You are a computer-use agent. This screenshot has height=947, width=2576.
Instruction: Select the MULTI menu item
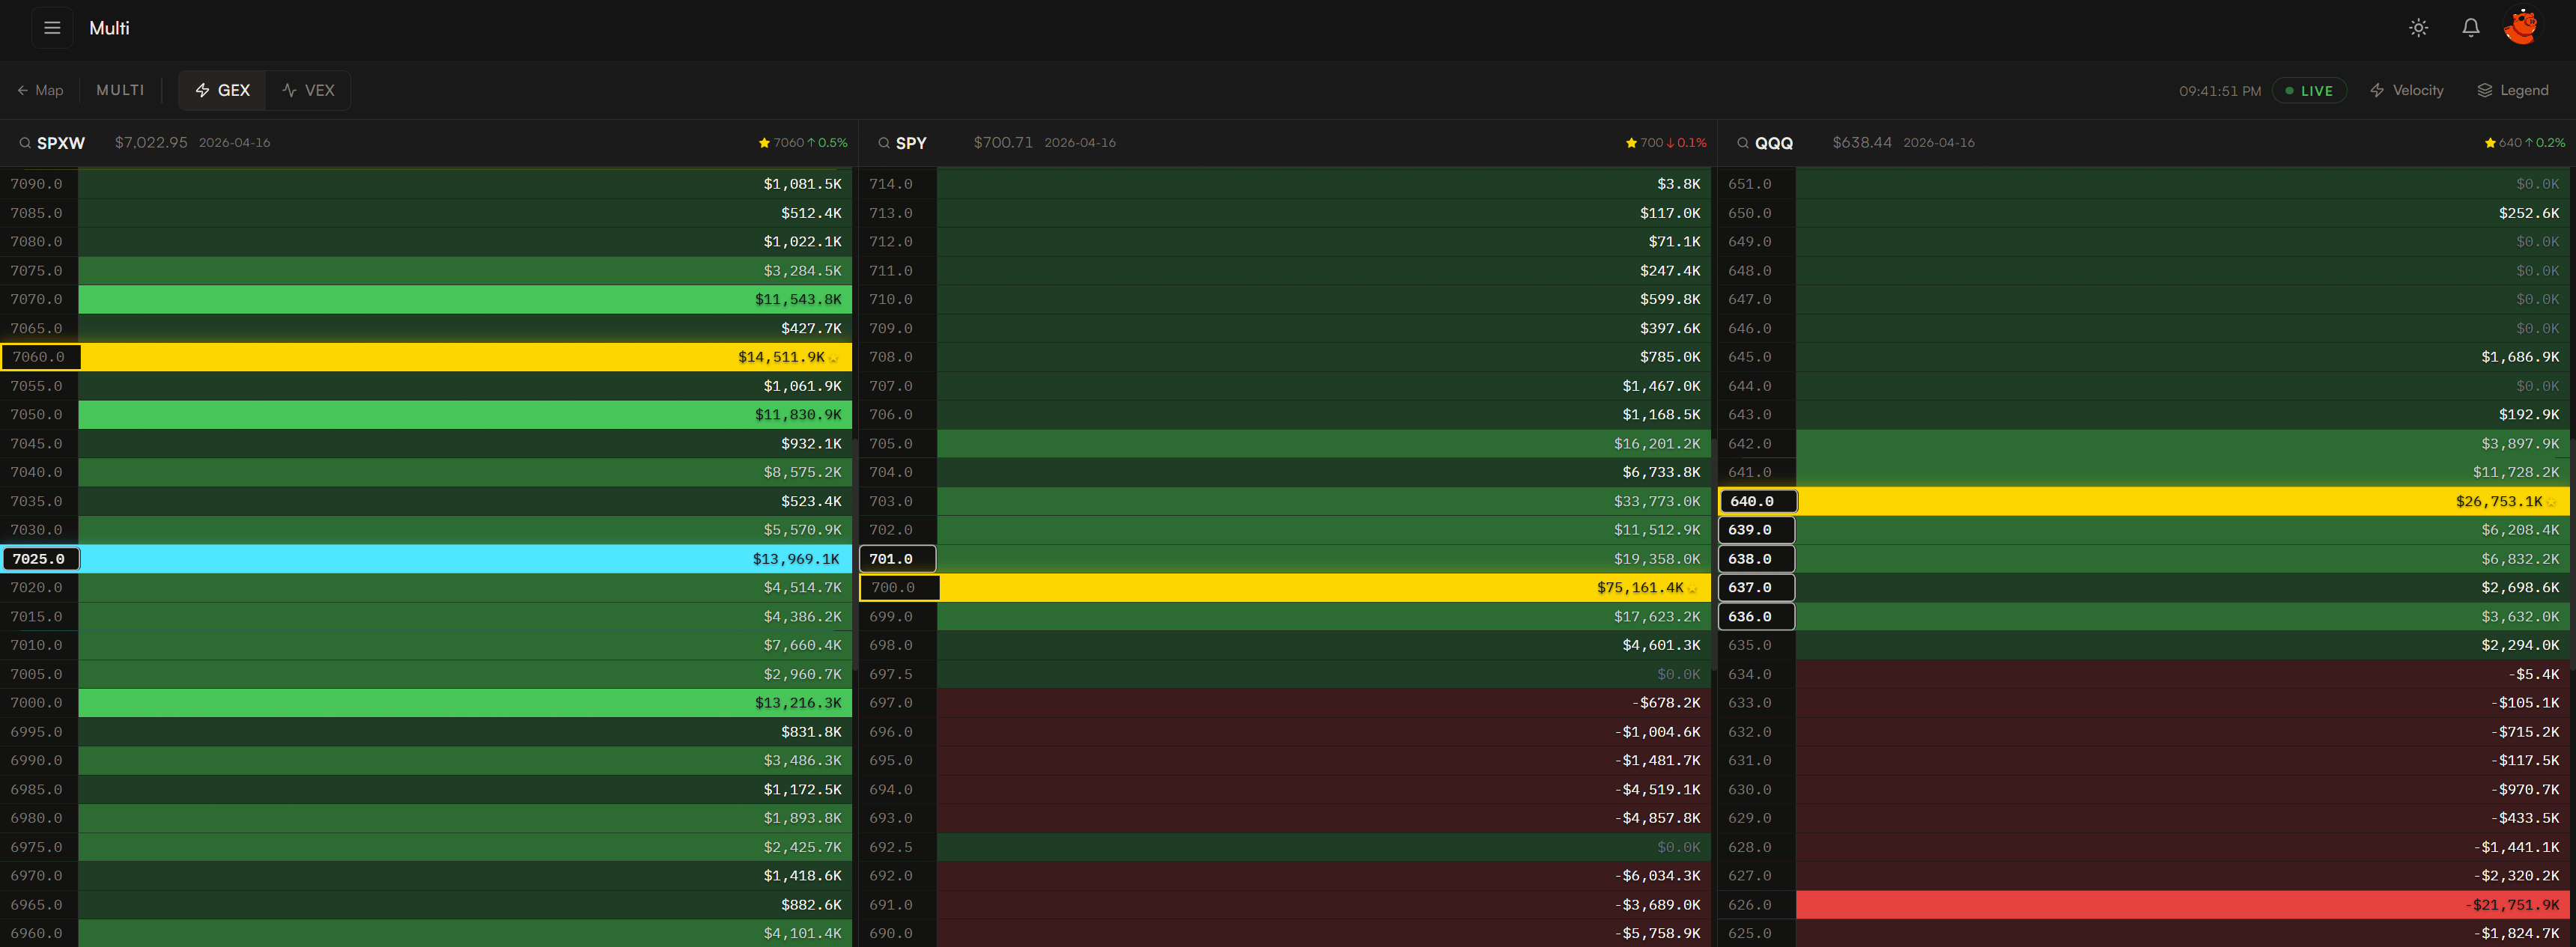[x=120, y=90]
